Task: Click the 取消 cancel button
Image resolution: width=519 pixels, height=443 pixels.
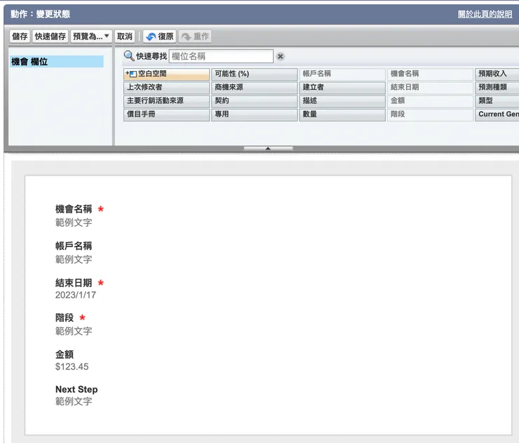Action: click(x=125, y=37)
